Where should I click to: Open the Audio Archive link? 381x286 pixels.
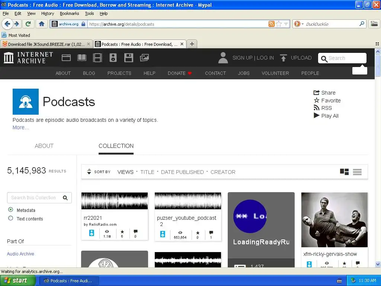20,254
